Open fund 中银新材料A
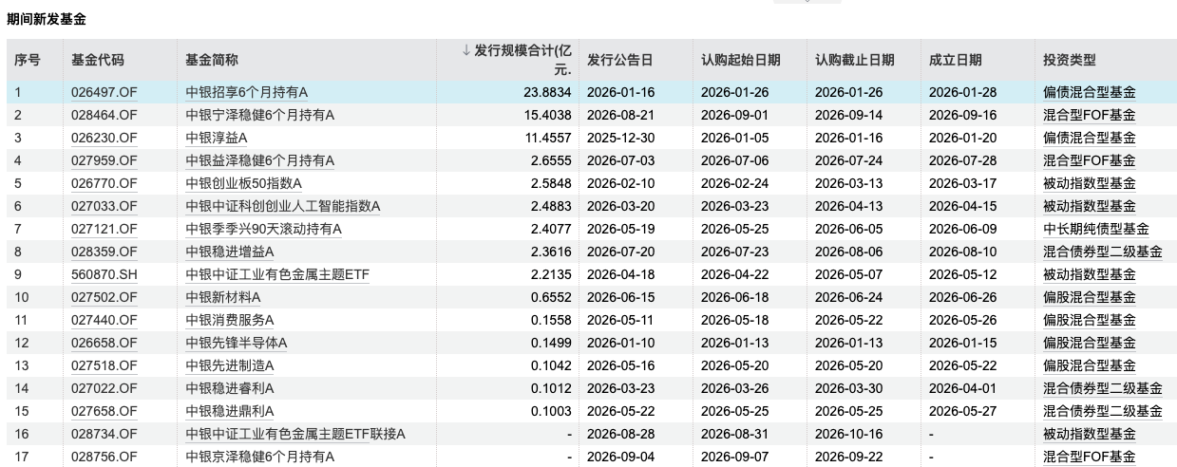The height and width of the screenshot is (467, 1177). [222, 297]
